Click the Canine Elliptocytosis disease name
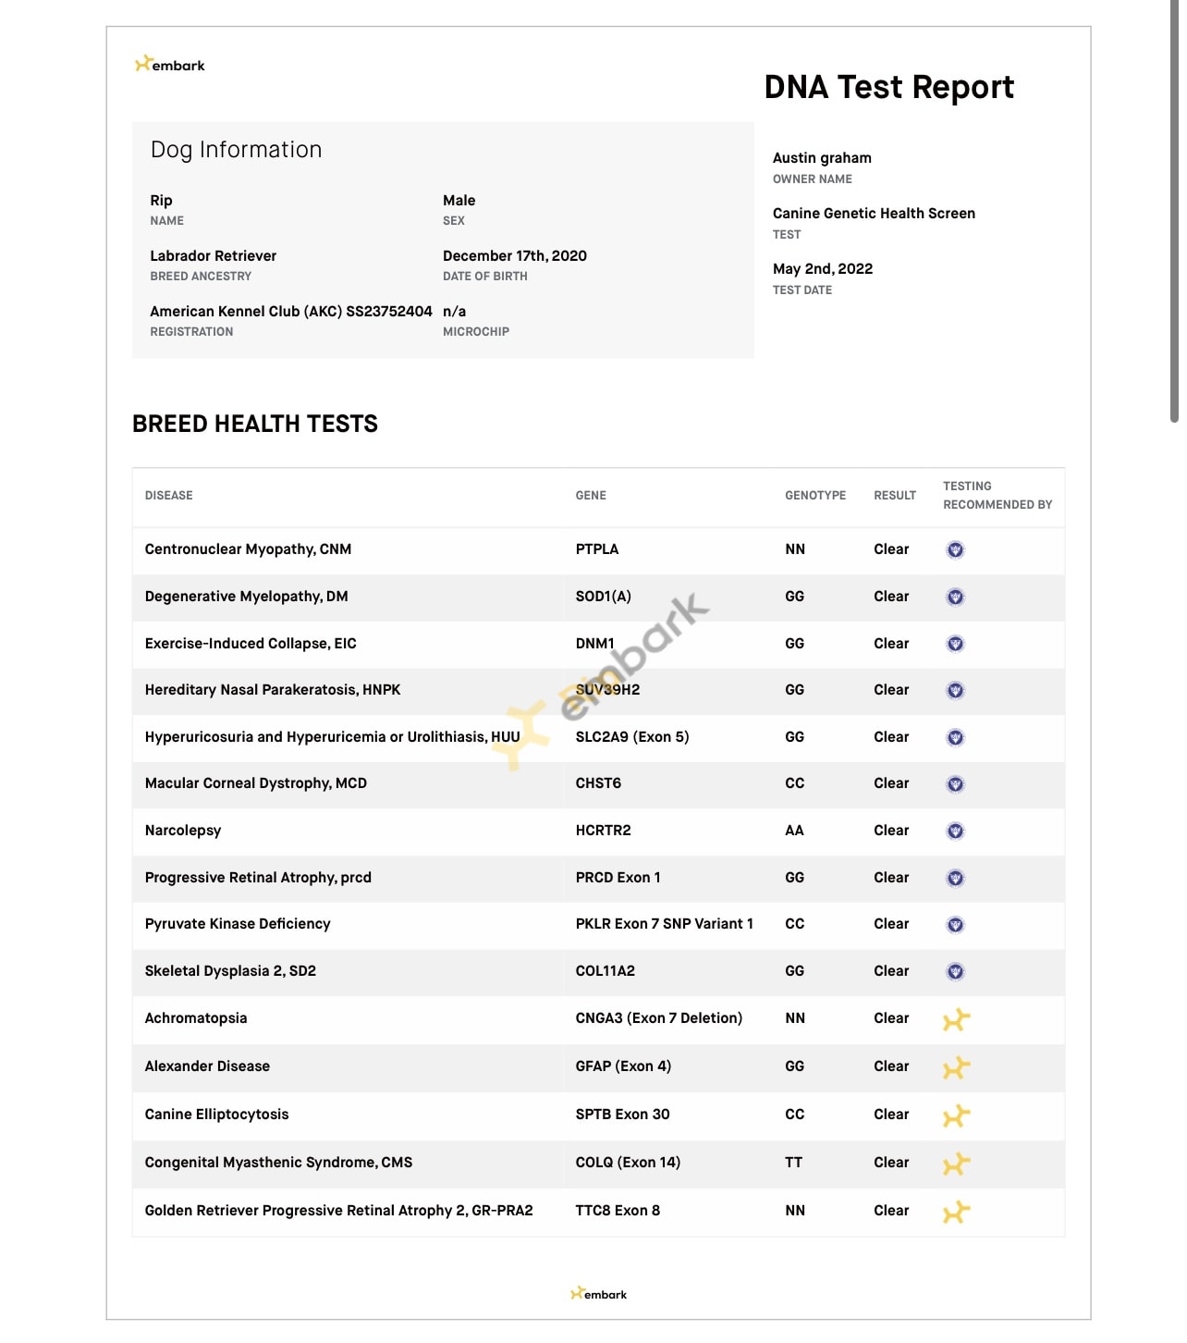Image resolution: width=1187 pixels, height=1343 pixels. click(216, 1115)
